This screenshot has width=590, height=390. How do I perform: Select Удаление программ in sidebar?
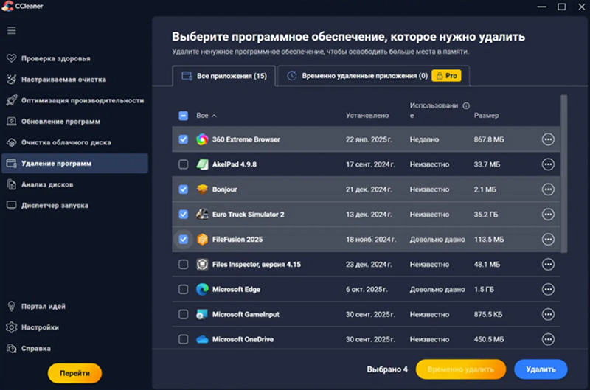point(74,164)
